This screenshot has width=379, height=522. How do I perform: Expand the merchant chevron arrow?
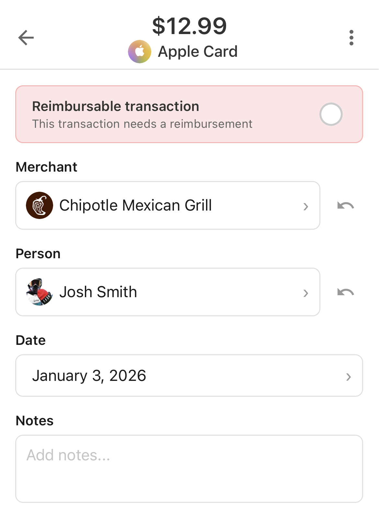(305, 206)
